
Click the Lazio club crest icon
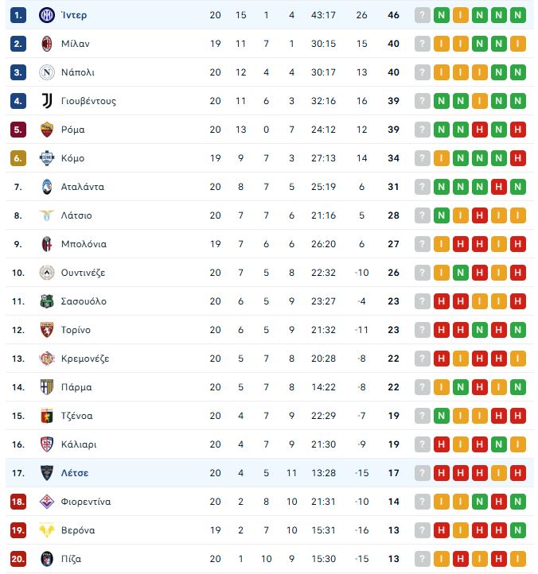point(45,215)
